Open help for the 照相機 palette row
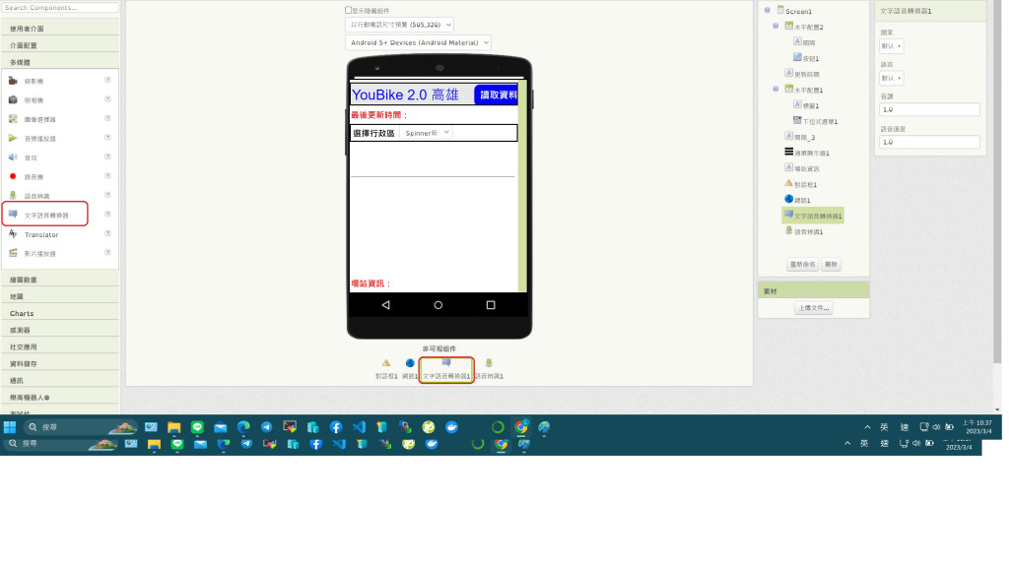Screen dimensions: 1009x567 point(107,99)
